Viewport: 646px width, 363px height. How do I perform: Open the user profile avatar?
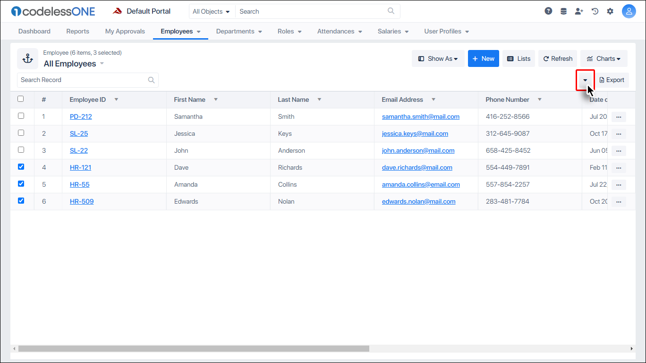tap(629, 10)
